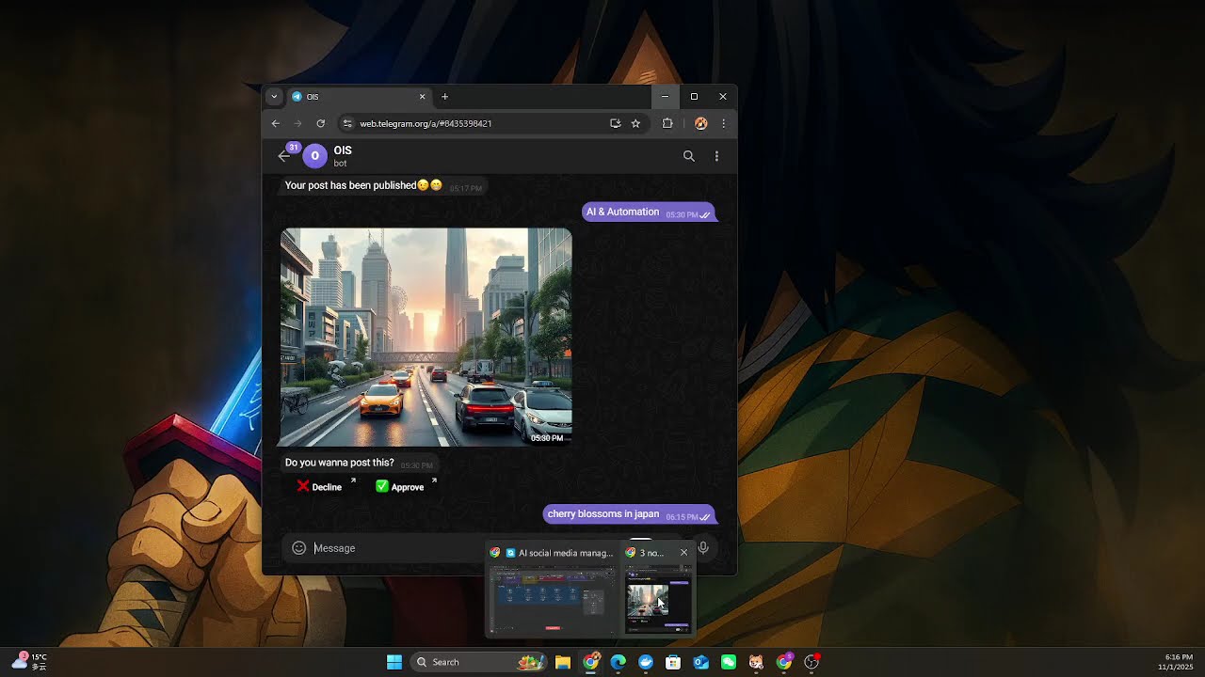Search within the OIS chat

(689, 156)
